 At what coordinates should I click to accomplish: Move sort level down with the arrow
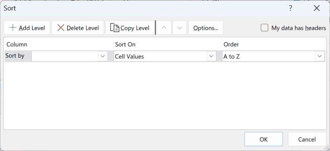(x=180, y=28)
